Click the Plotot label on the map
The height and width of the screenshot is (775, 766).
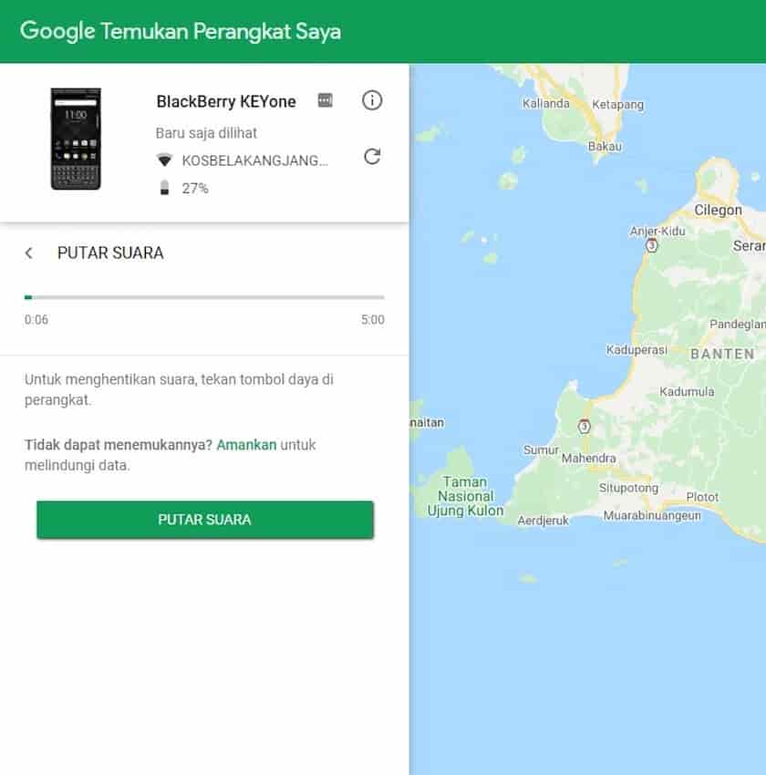coord(702,497)
